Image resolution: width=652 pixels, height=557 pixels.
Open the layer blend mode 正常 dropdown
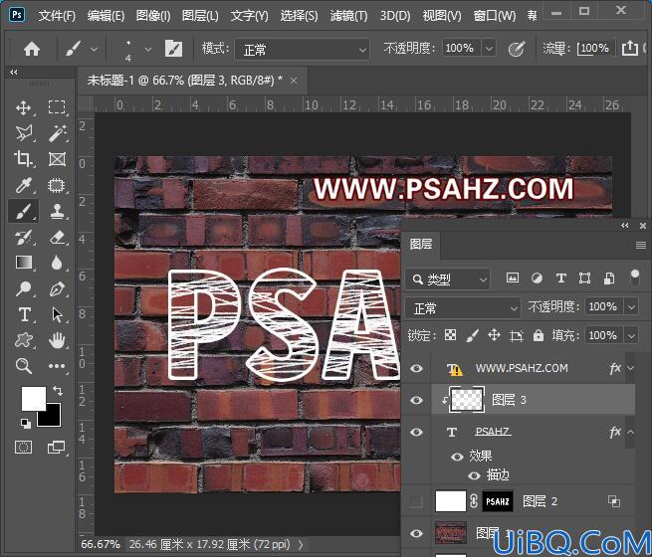coord(463,308)
